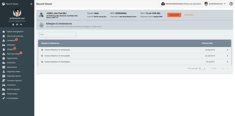Click Warnings & flags triangle icon
Screen dimensions: 235x116
coord(4,54)
